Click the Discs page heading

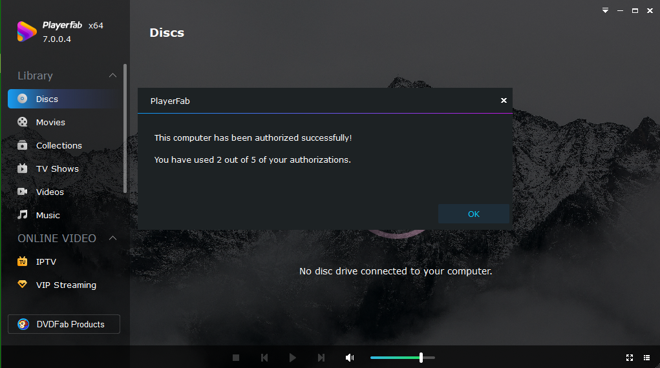click(x=167, y=33)
